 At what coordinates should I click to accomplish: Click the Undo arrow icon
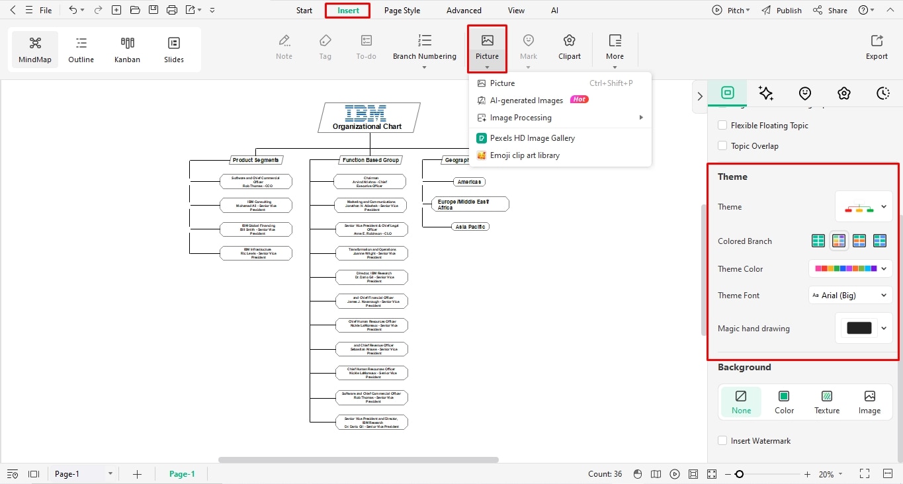click(73, 10)
